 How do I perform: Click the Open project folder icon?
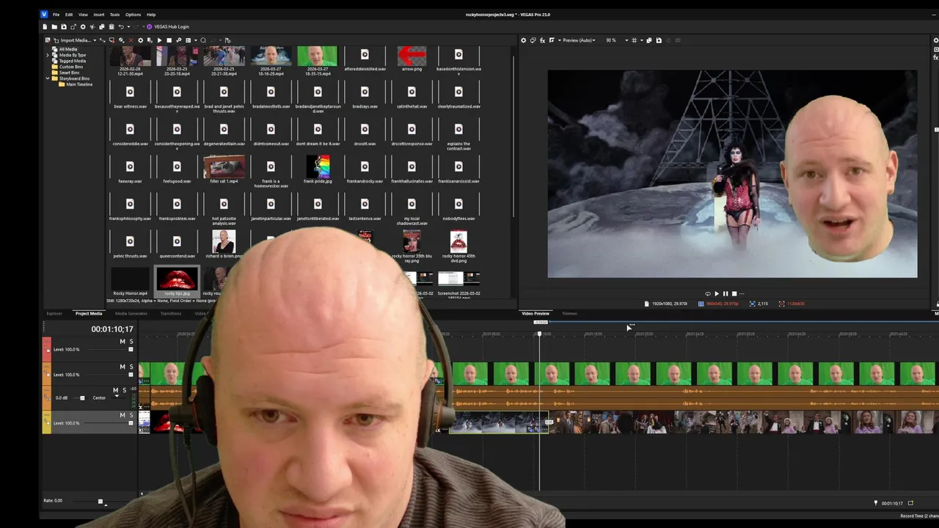[x=54, y=26]
